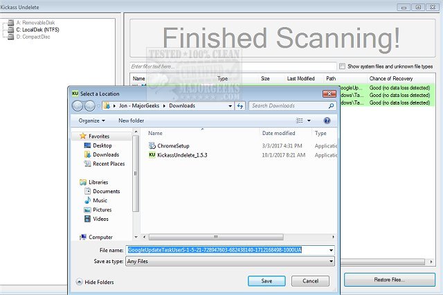This screenshot has width=443, height=295.
Task: Select the D: Compact Disc drive
Action: (x=33, y=37)
